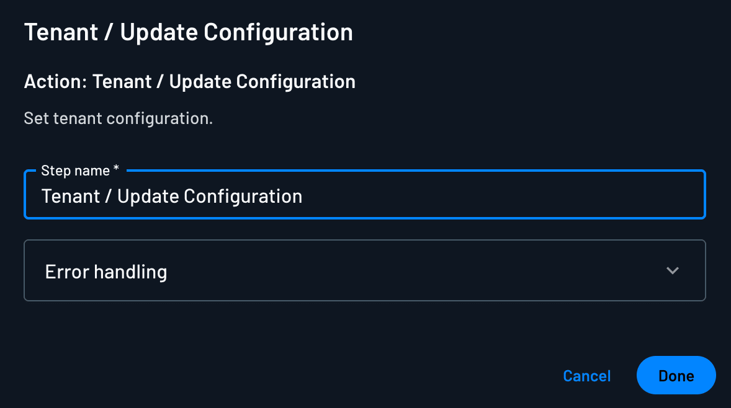This screenshot has height=408, width=731.
Task: Click inside the Step name text box
Action: pos(364,195)
